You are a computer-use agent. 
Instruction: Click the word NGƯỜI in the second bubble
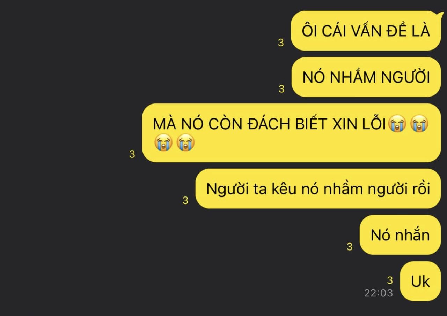[x=405, y=77]
